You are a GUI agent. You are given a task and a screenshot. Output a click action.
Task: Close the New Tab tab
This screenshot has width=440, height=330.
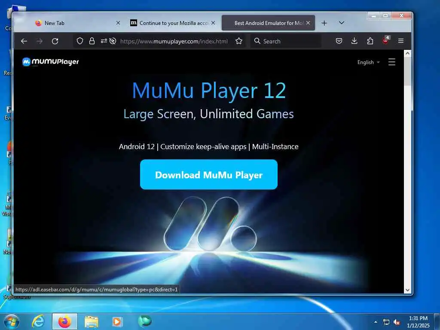click(x=118, y=23)
